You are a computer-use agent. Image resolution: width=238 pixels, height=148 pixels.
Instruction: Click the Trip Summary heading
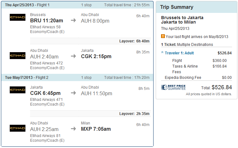(x=177, y=7)
